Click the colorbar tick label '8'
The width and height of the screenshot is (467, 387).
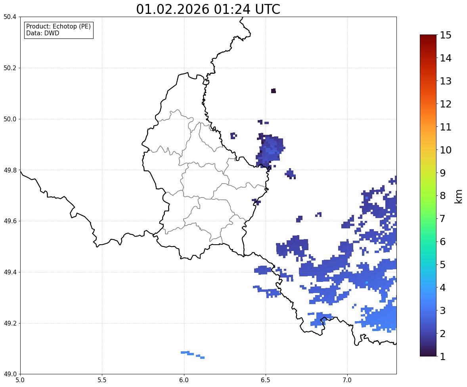point(443,196)
